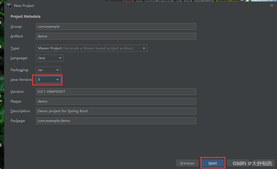Select the Version field with 0.0.1-SNAPSHOT

coord(116,92)
